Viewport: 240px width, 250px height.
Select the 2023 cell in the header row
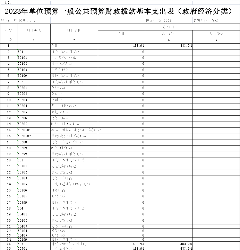point(169,21)
